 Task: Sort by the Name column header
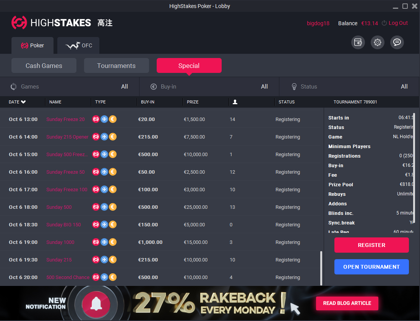(55, 102)
